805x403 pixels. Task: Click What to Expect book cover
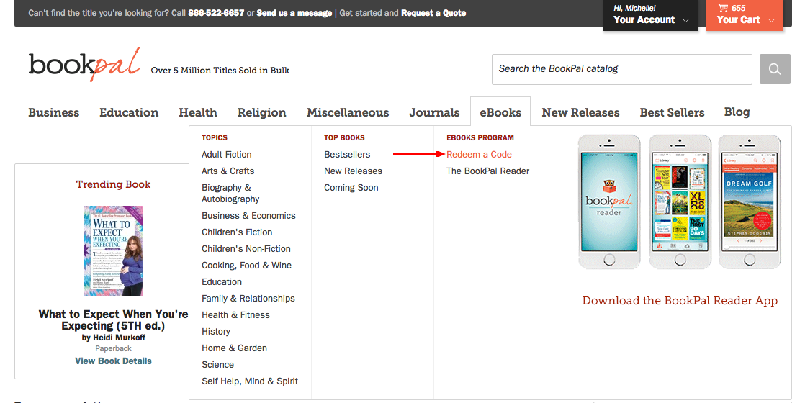(x=114, y=250)
